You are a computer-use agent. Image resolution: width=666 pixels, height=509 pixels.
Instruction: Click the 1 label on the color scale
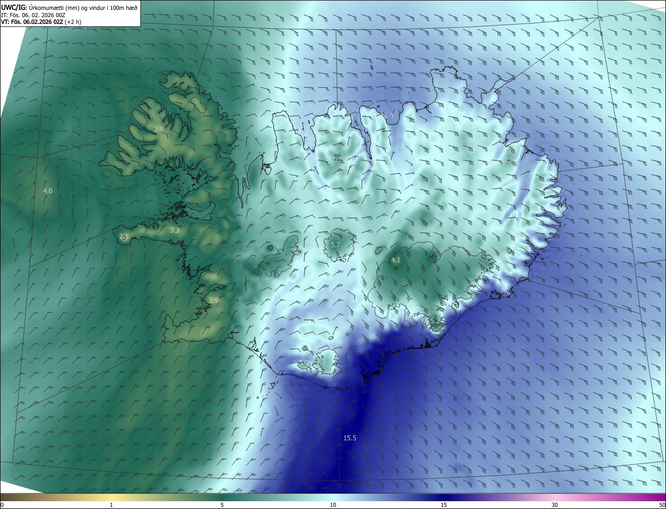pos(111,505)
